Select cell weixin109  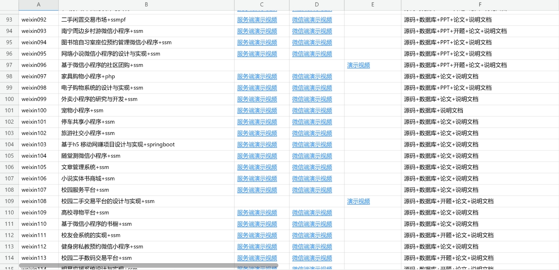(x=39, y=213)
